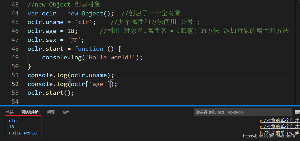Click line number 52 in the gutter

[x=15, y=84]
